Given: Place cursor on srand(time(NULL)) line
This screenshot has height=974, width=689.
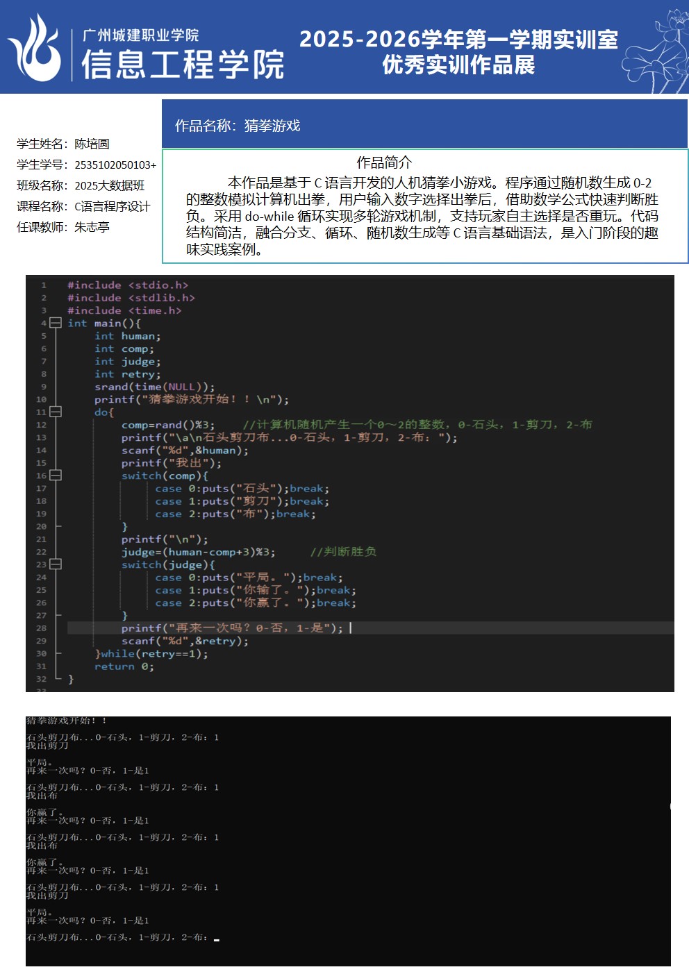Looking at the screenshot, I should coord(154,387).
